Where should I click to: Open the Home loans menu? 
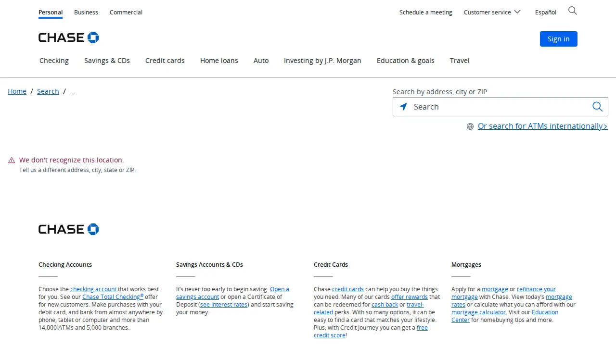(219, 61)
